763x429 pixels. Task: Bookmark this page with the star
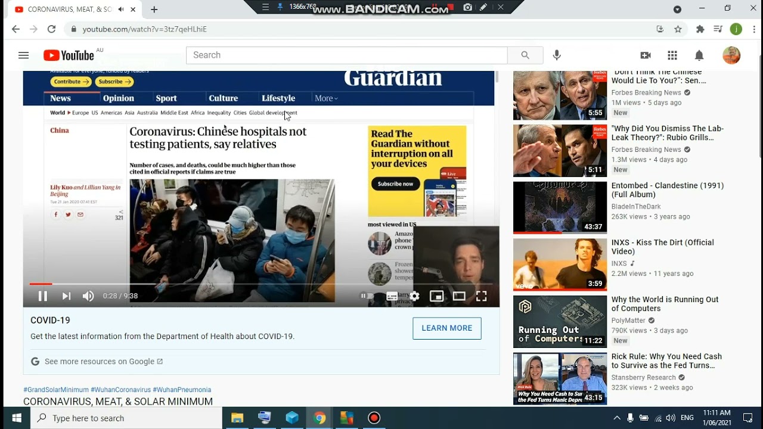[678, 29]
